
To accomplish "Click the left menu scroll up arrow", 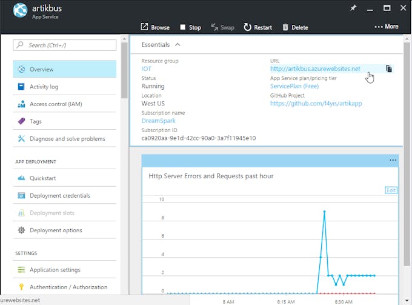I will [124, 39].
